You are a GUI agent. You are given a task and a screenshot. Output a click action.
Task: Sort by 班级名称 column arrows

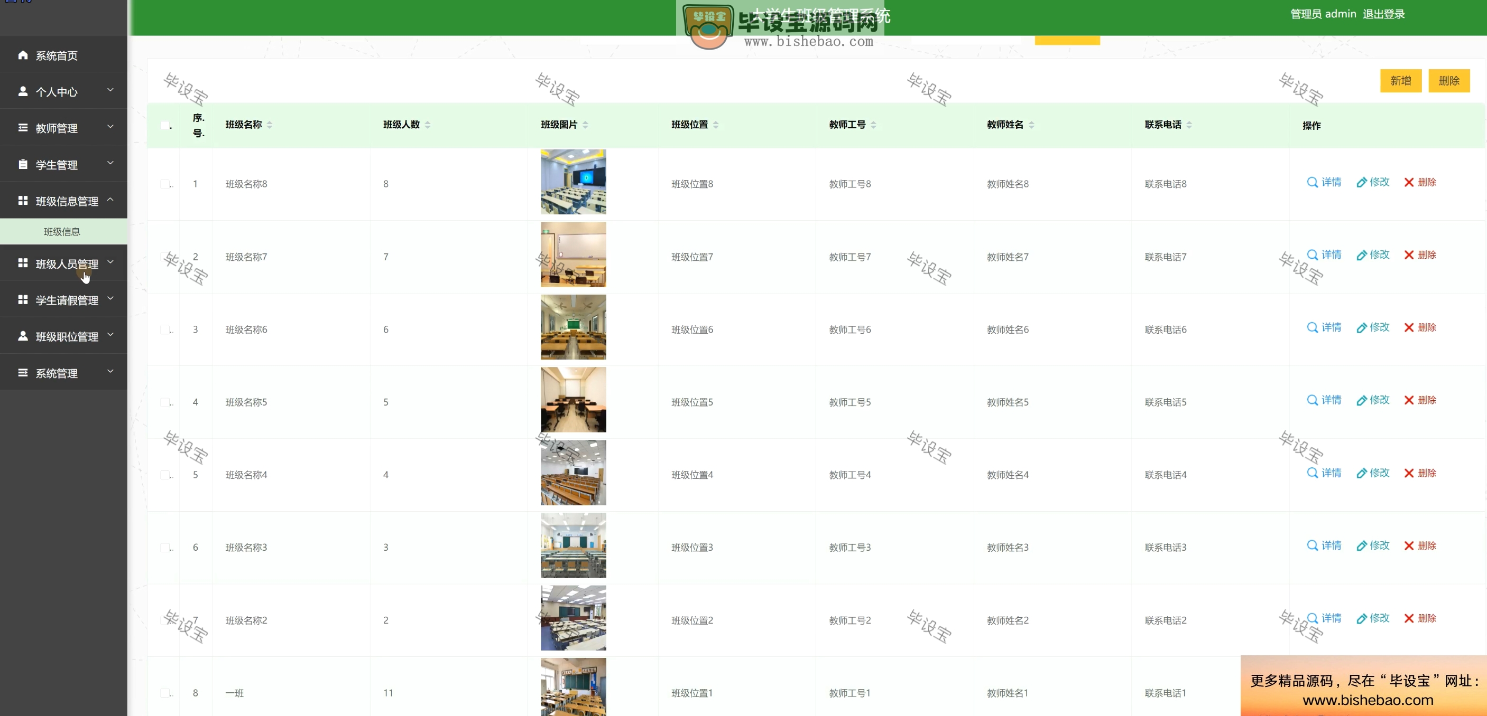270,125
